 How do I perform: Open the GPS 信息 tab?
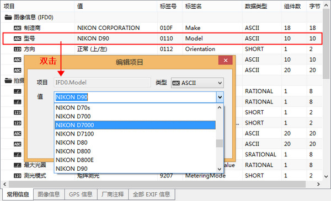point(81,194)
